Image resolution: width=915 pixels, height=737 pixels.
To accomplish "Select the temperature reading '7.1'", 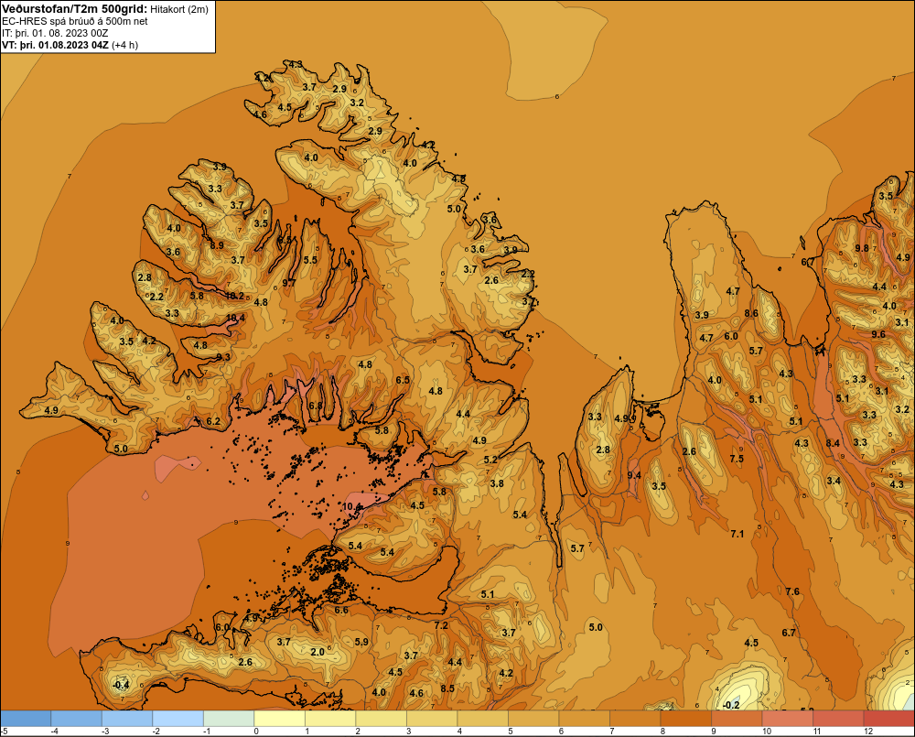I will [737, 534].
